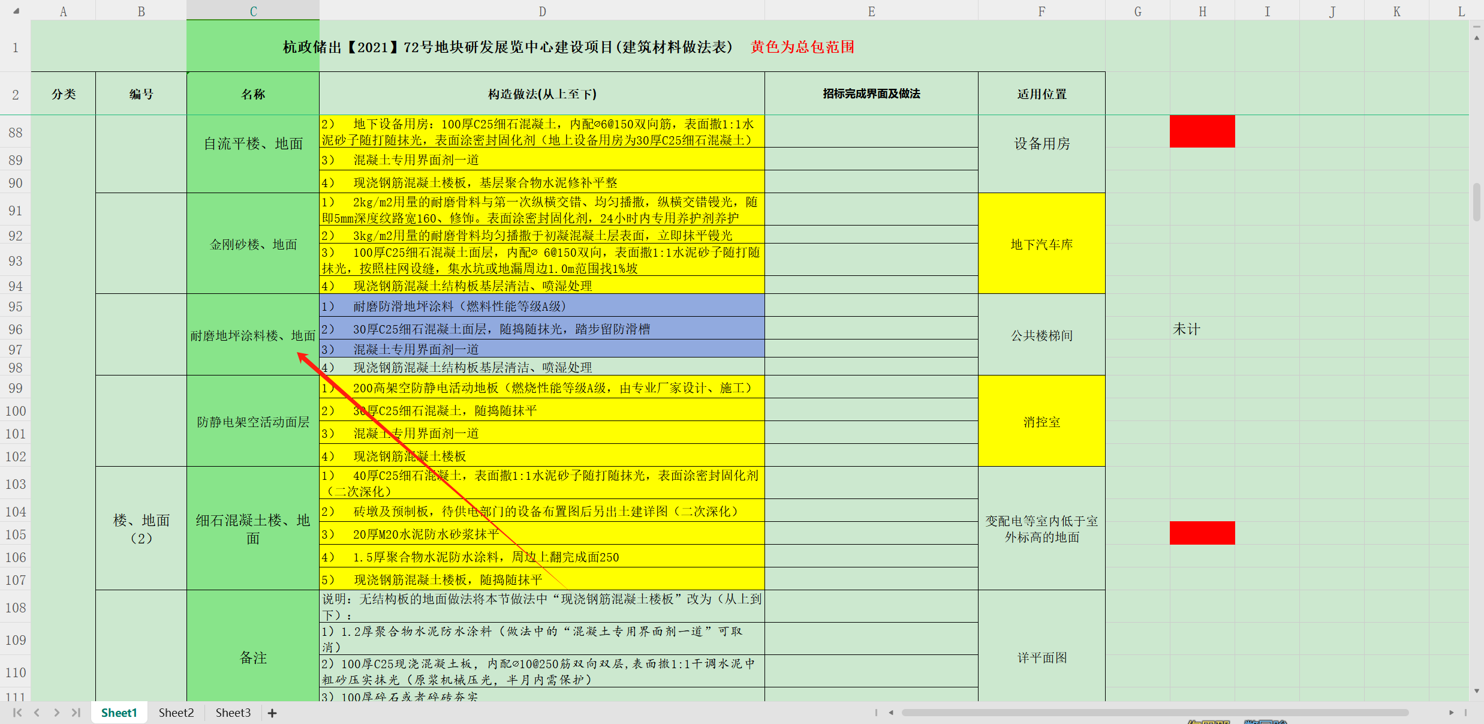This screenshot has width=1484, height=724.
Task: Click the vertical scrollbar thumb
Action: pos(1476,202)
